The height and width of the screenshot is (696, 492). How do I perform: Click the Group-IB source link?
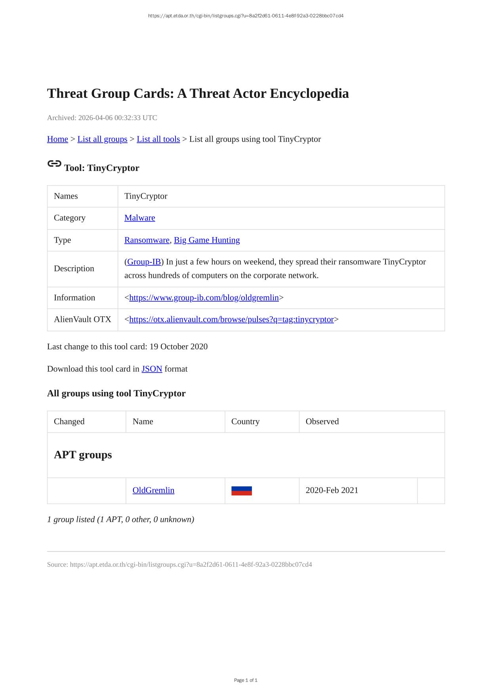point(144,262)
